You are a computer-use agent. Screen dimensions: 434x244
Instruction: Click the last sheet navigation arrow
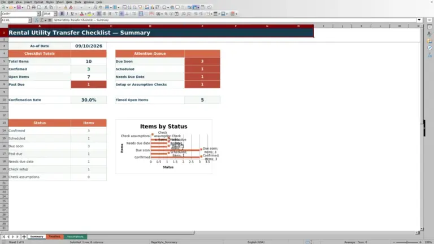[x=18, y=237]
